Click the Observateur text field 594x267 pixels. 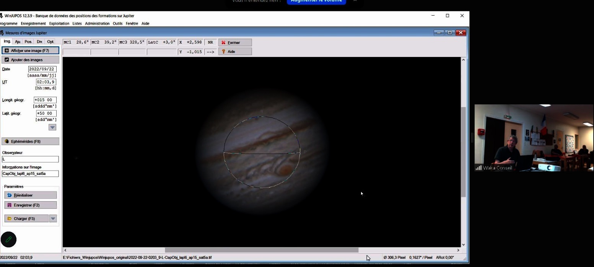[30, 159]
